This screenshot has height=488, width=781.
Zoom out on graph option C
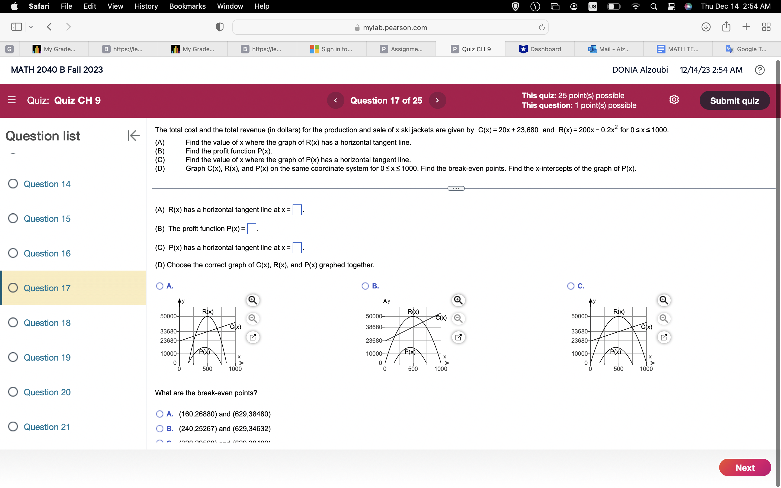[664, 319]
